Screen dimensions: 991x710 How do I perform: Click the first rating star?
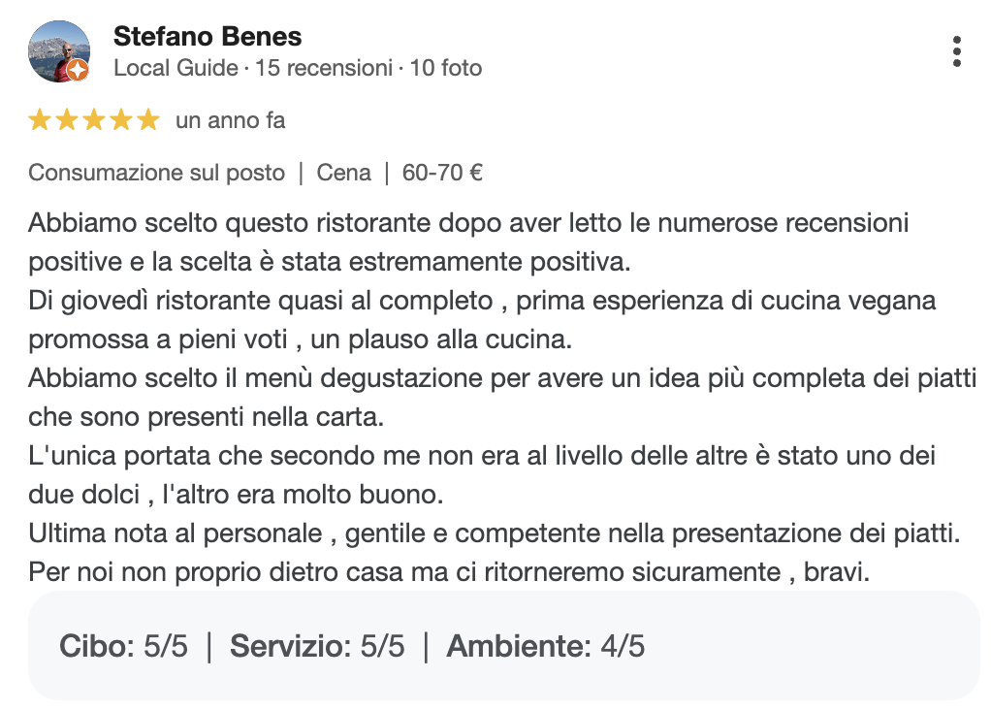[x=40, y=120]
